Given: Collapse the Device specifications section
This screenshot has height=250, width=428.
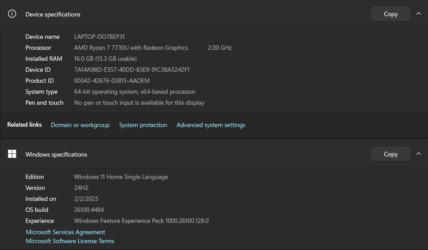Looking at the screenshot, I should pyautogui.click(x=418, y=14).
